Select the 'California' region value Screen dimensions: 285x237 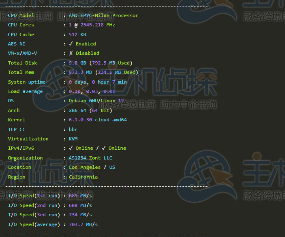83,177
